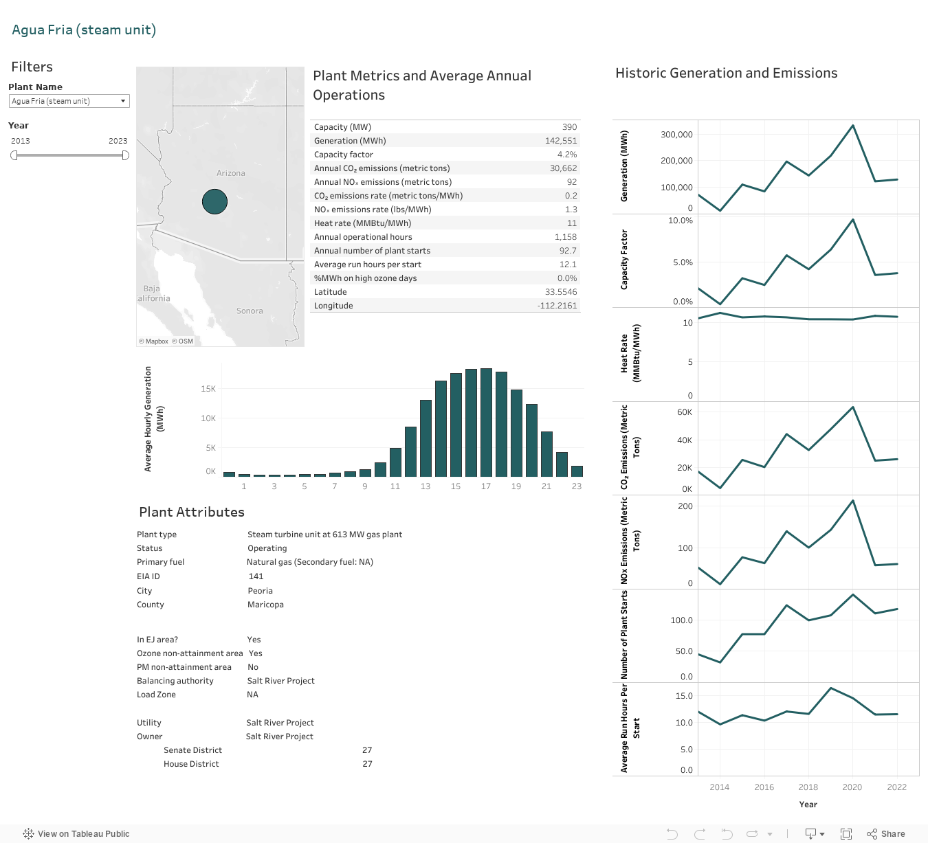Open the small arrow beside the Refresh icon
Viewport: 928px width, 843px height.
click(x=770, y=834)
